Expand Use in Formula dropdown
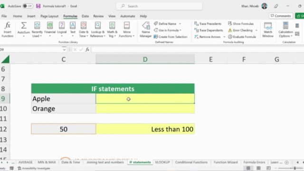 (x=180, y=30)
